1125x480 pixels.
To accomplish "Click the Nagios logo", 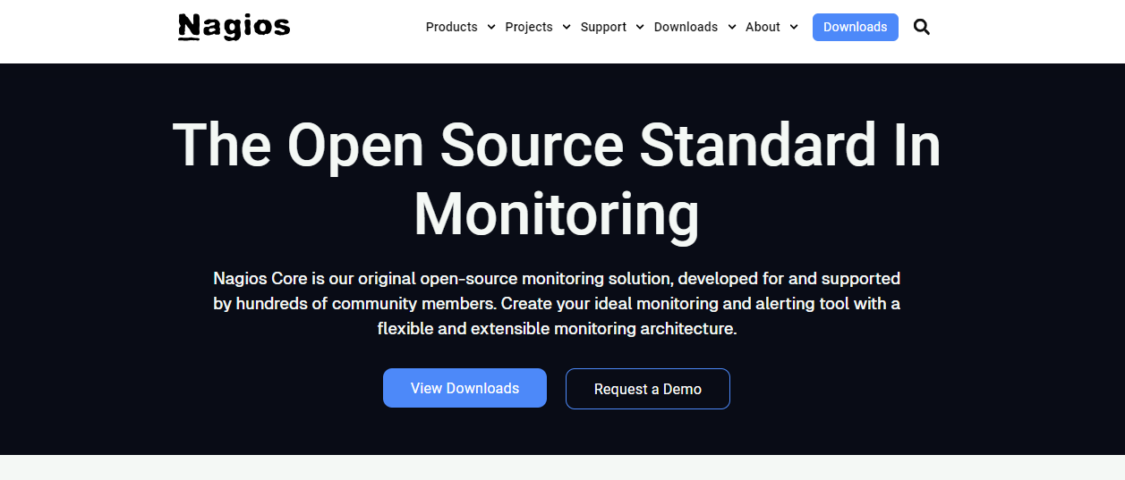I will click(234, 27).
